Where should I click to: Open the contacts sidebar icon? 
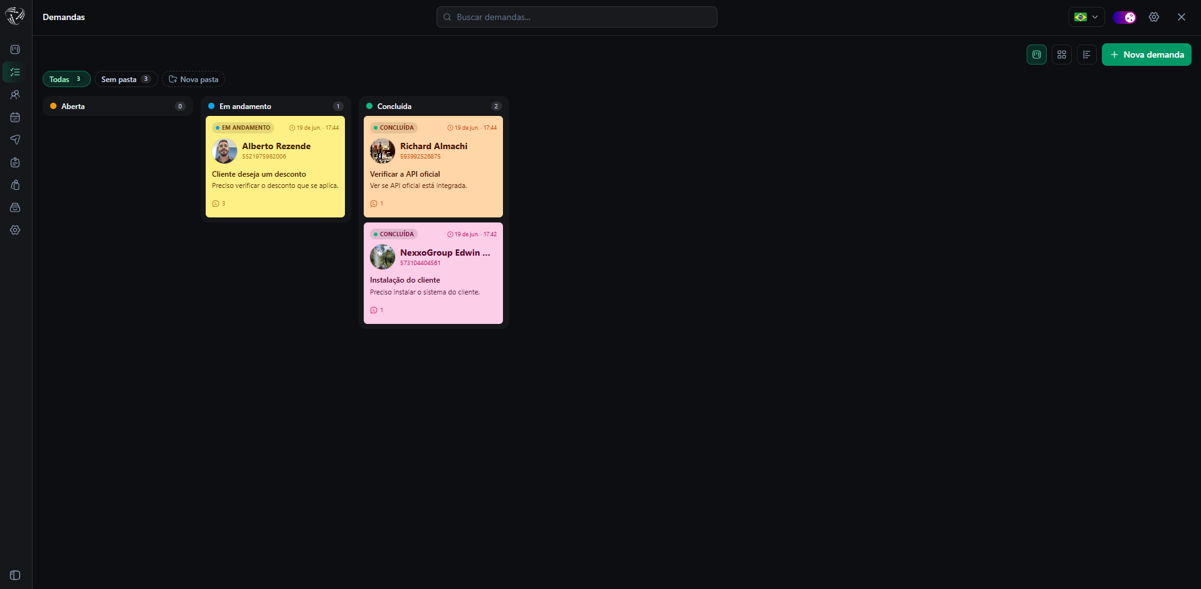[15, 95]
